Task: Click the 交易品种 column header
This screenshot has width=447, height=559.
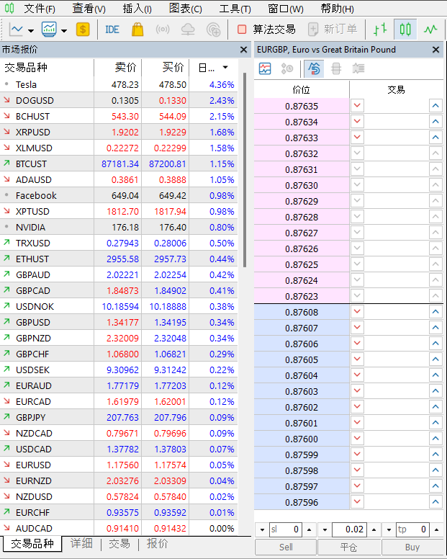Action: tap(47, 68)
